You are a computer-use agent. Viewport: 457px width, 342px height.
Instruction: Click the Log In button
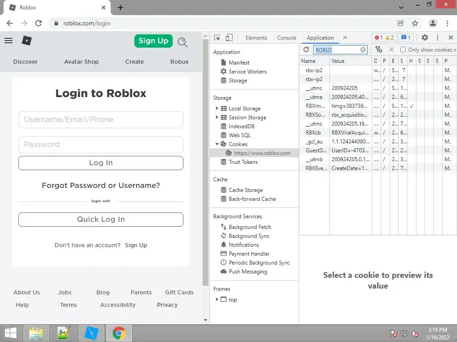[101, 163]
